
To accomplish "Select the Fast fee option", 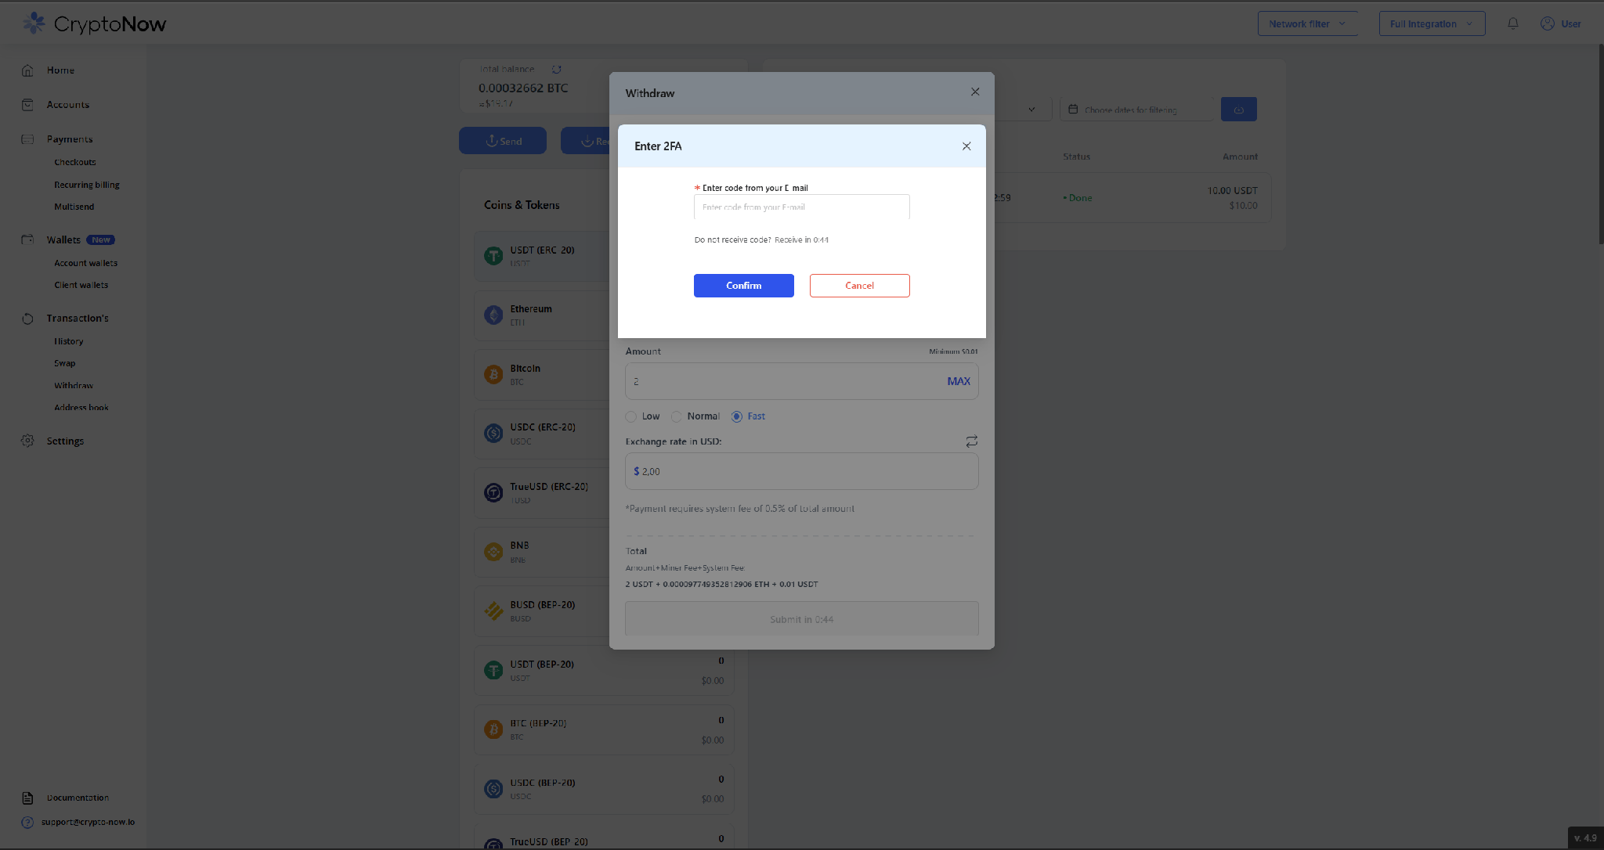I will 737,416.
